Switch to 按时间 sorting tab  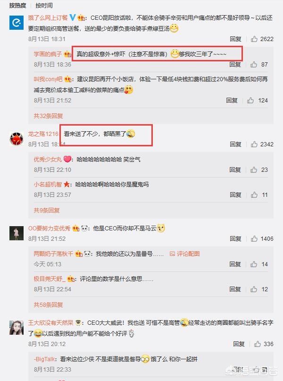coord(44,5)
